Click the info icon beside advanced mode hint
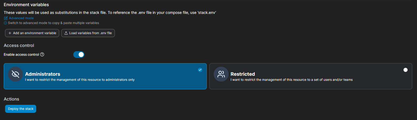Screen dimensions: 417x120 [5, 23]
